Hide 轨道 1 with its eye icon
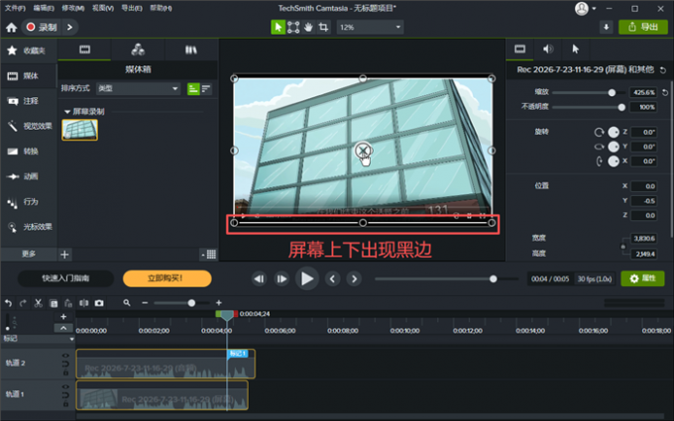This screenshot has width=674, height=421. (65, 386)
